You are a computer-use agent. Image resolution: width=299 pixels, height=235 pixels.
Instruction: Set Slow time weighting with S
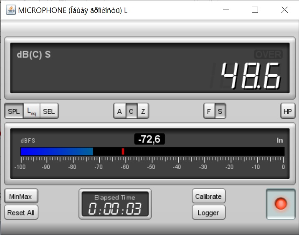(x=220, y=111)
